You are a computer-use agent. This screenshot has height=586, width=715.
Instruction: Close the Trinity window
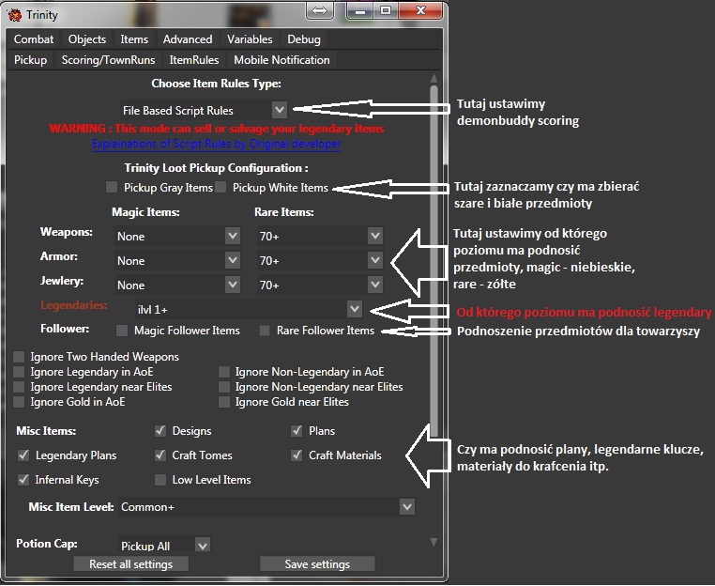coord(420,10)
